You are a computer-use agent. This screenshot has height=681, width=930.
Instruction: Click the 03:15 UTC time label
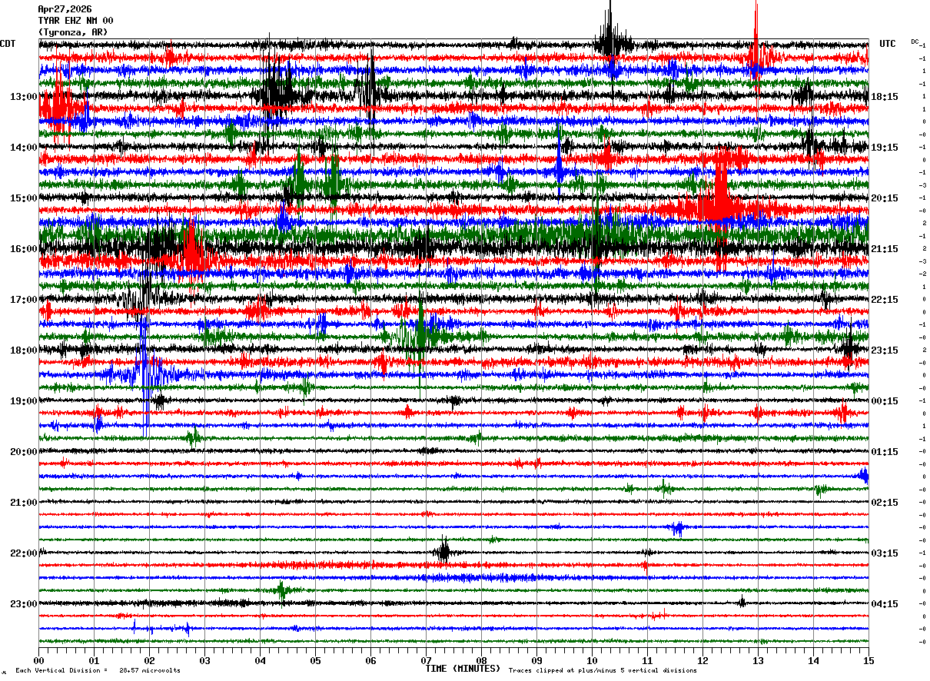click(x=885, y=553)
